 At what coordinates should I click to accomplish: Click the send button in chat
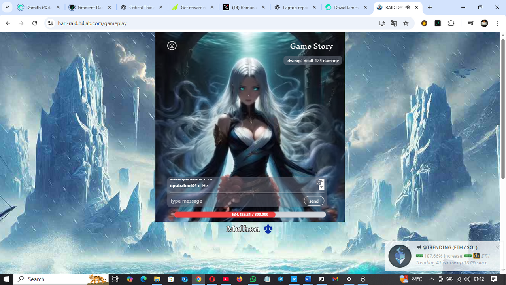(x=314, y=201)
